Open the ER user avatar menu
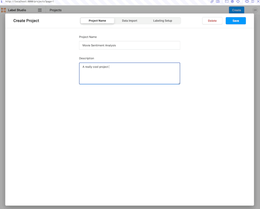The width and height of the screenshot is (260, 209). [255, 10]
